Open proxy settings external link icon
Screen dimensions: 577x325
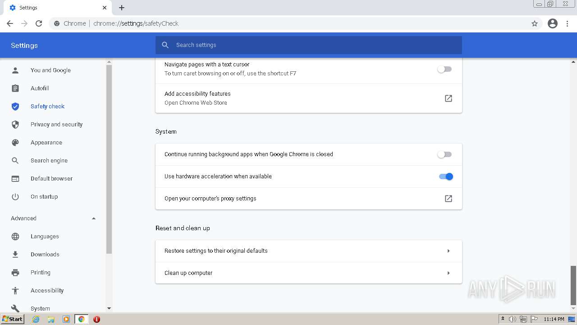click(x=449, y=199)
